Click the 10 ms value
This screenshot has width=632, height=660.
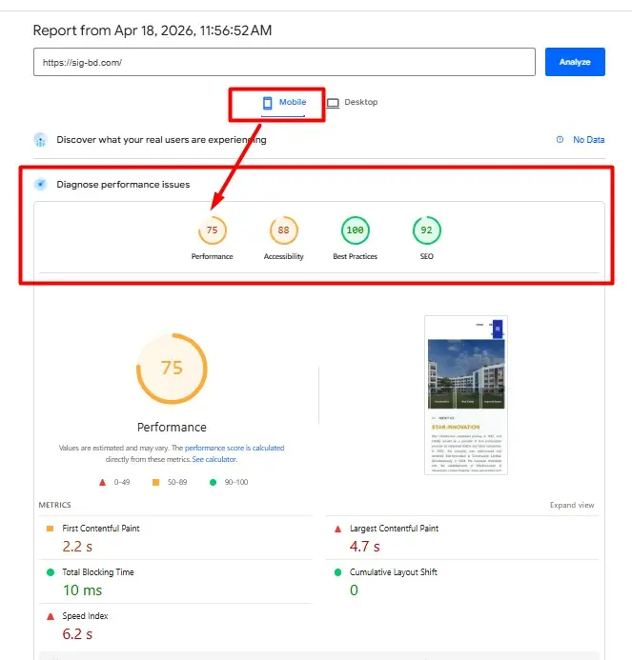tap(83, 590)
